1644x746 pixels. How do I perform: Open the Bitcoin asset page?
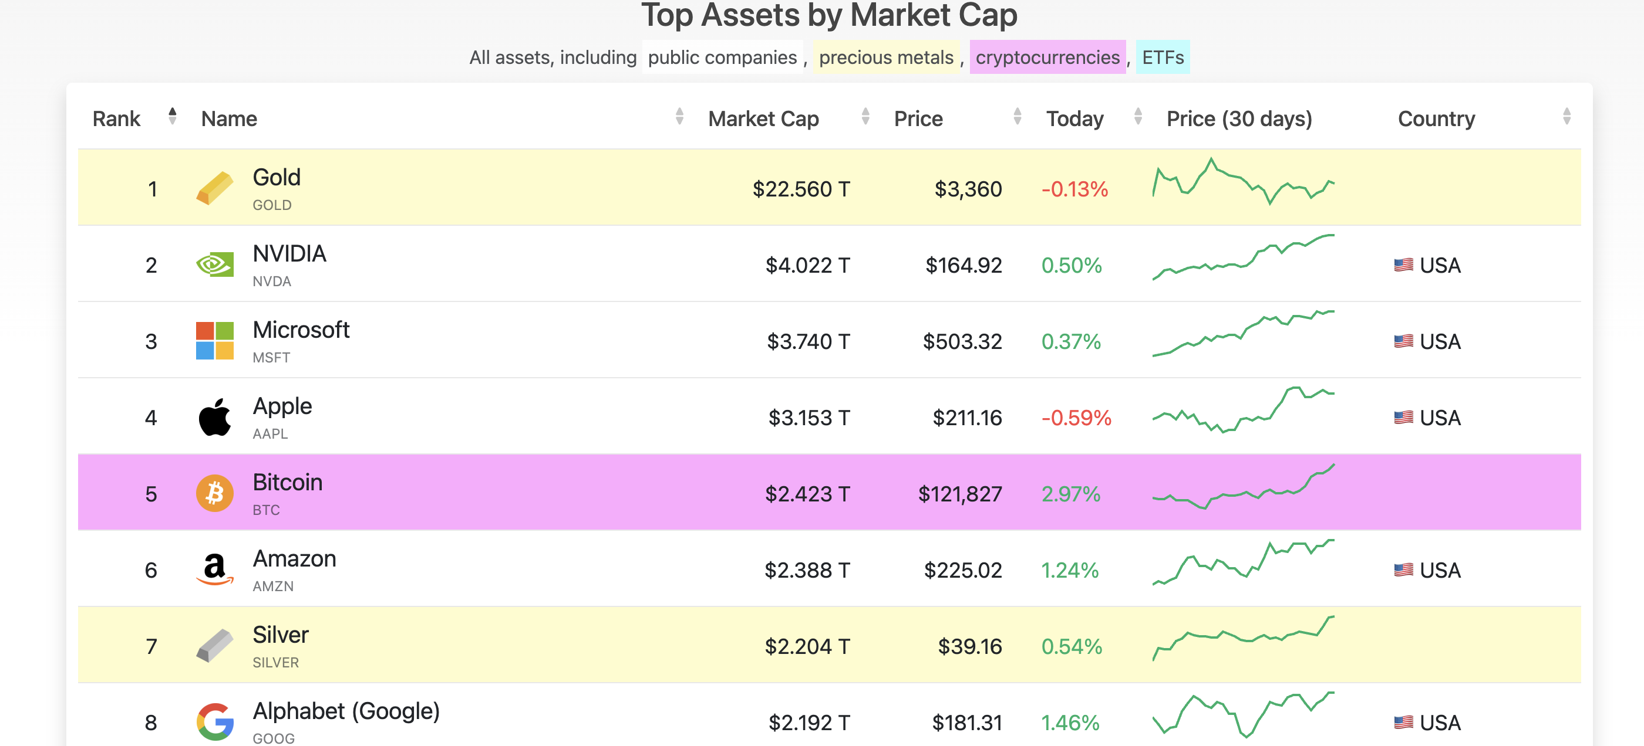(x=287, y=482)
